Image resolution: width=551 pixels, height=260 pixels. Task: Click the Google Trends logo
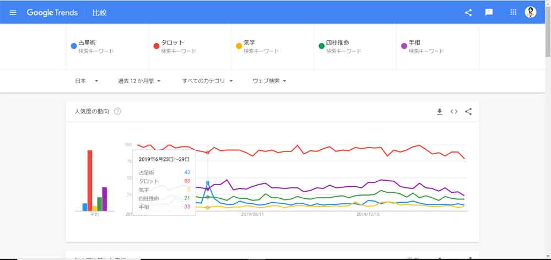[x=52, y=13]
